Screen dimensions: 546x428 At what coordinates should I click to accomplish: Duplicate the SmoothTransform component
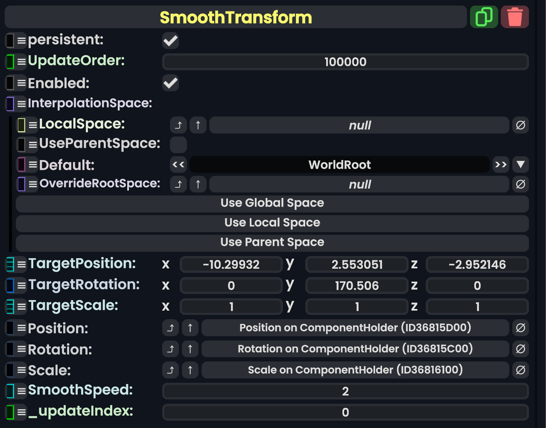[484, 17]
